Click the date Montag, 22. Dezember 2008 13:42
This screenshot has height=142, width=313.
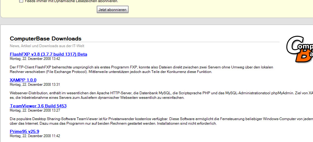[x=35, y=59]
